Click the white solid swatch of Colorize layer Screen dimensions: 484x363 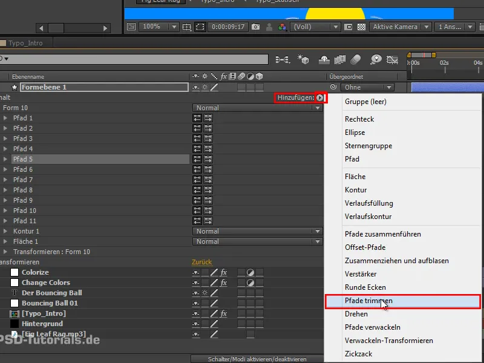15,272
